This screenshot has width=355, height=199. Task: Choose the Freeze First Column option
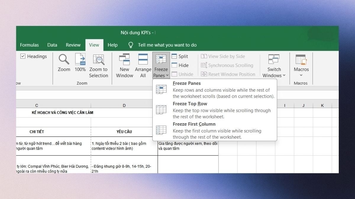[215, 130]
